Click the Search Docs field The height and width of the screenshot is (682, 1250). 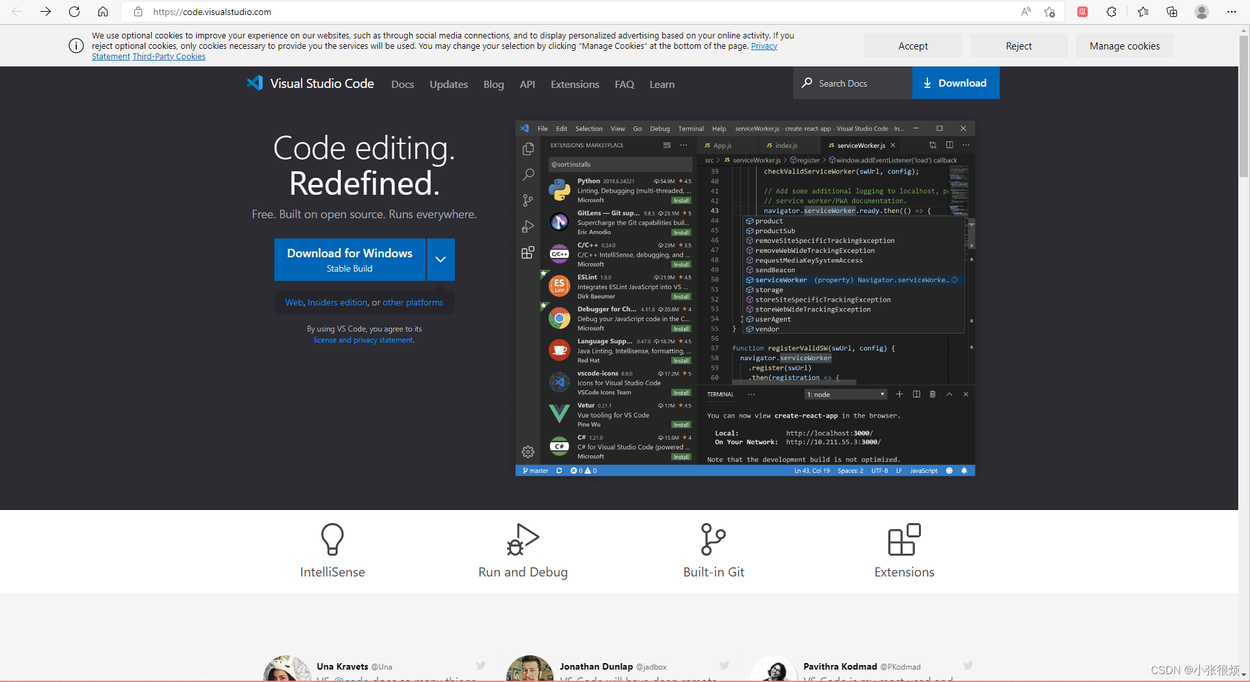pyautogui.click(x=852, y=83)
